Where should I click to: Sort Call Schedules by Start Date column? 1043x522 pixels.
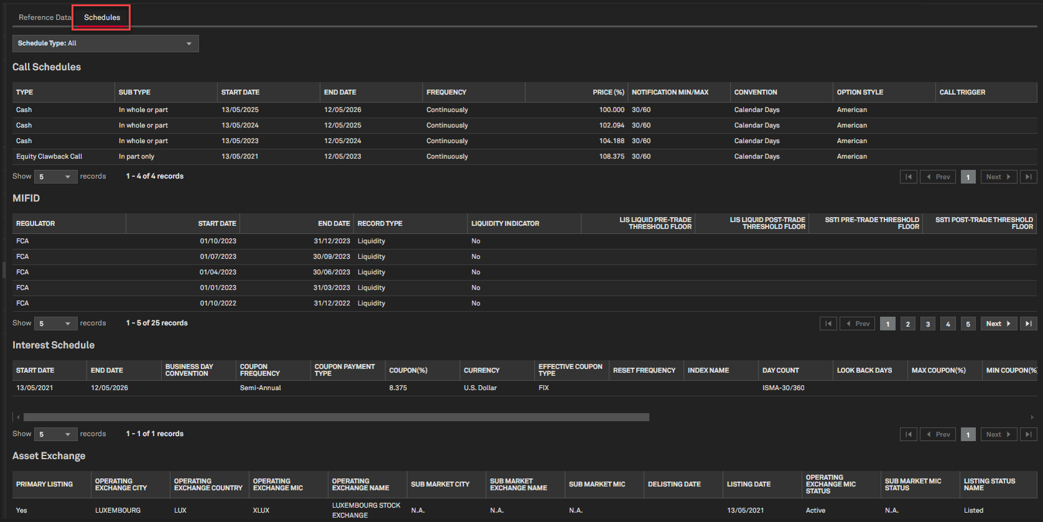(x=240, y=92)
